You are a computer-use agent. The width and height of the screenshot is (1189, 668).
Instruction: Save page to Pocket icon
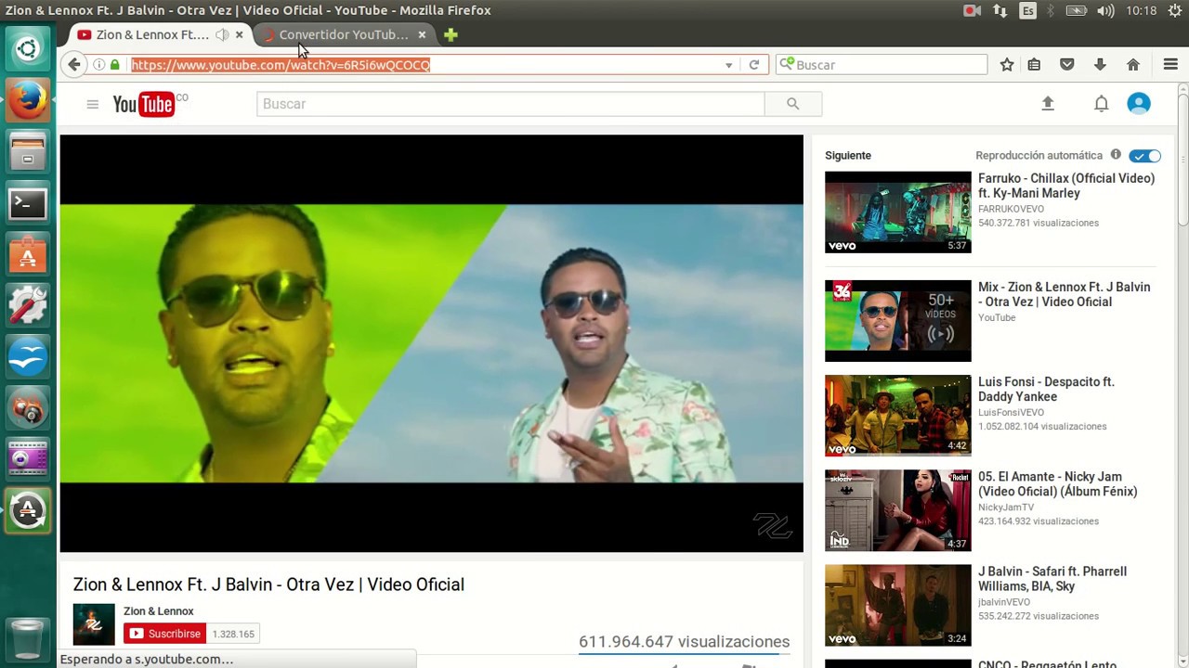coord(1067,65)
